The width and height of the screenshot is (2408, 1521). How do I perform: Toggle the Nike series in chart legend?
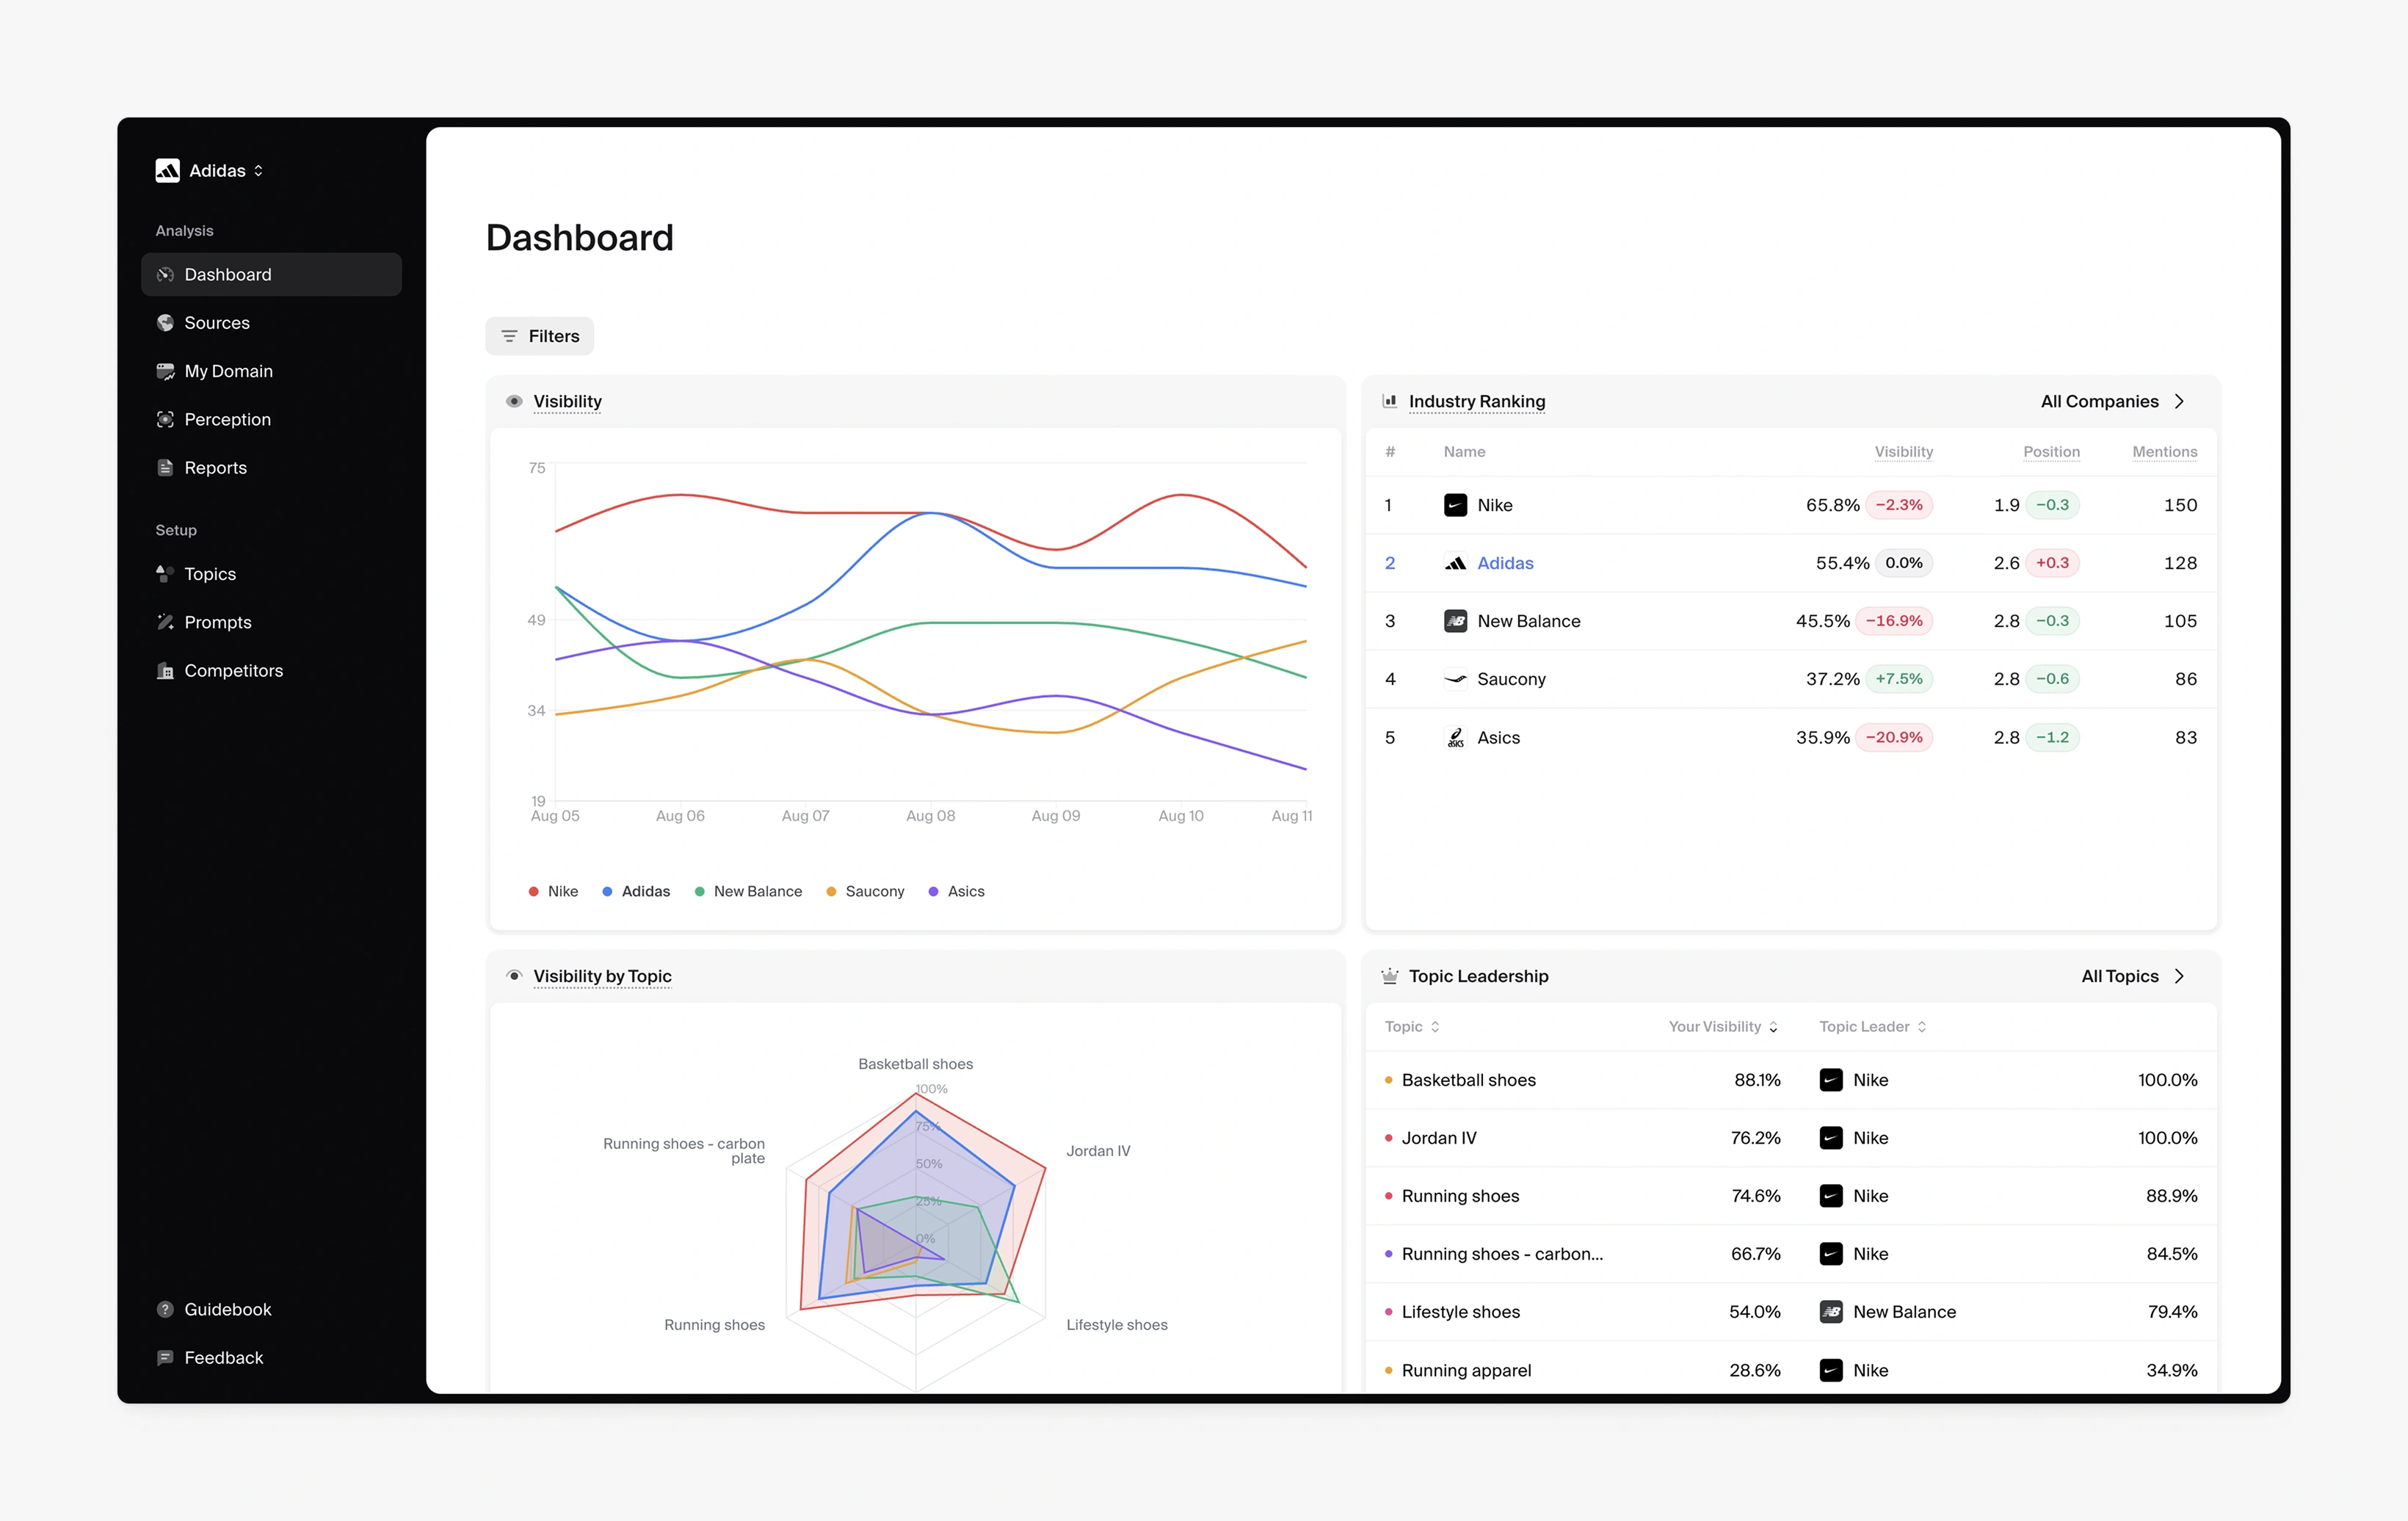[x=553, y=891]
